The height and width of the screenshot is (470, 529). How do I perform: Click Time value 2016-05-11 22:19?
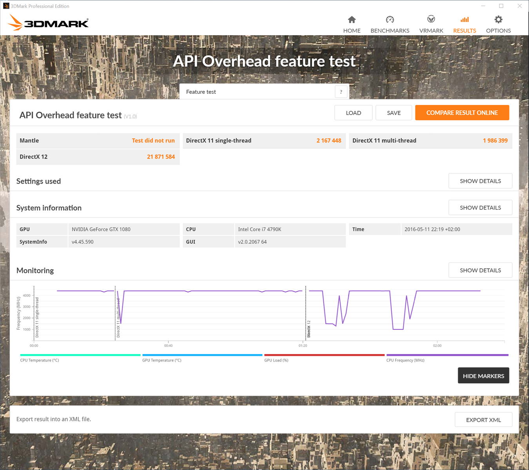432,229
